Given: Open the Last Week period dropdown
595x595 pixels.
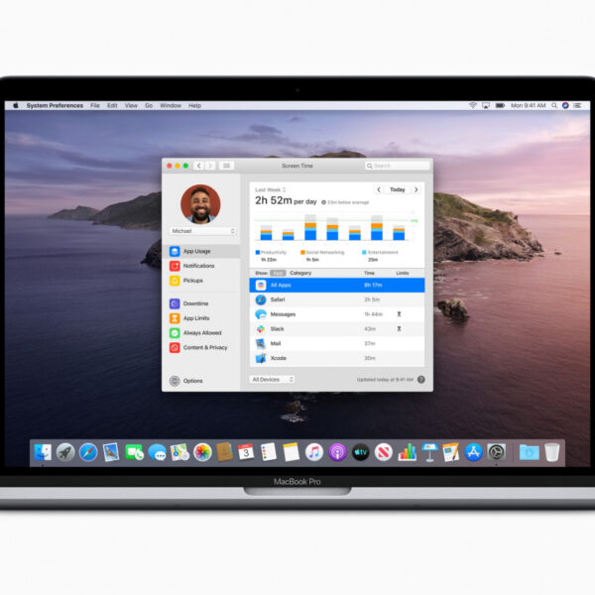Looking at the screenshot, I should [x=270, y=189].
